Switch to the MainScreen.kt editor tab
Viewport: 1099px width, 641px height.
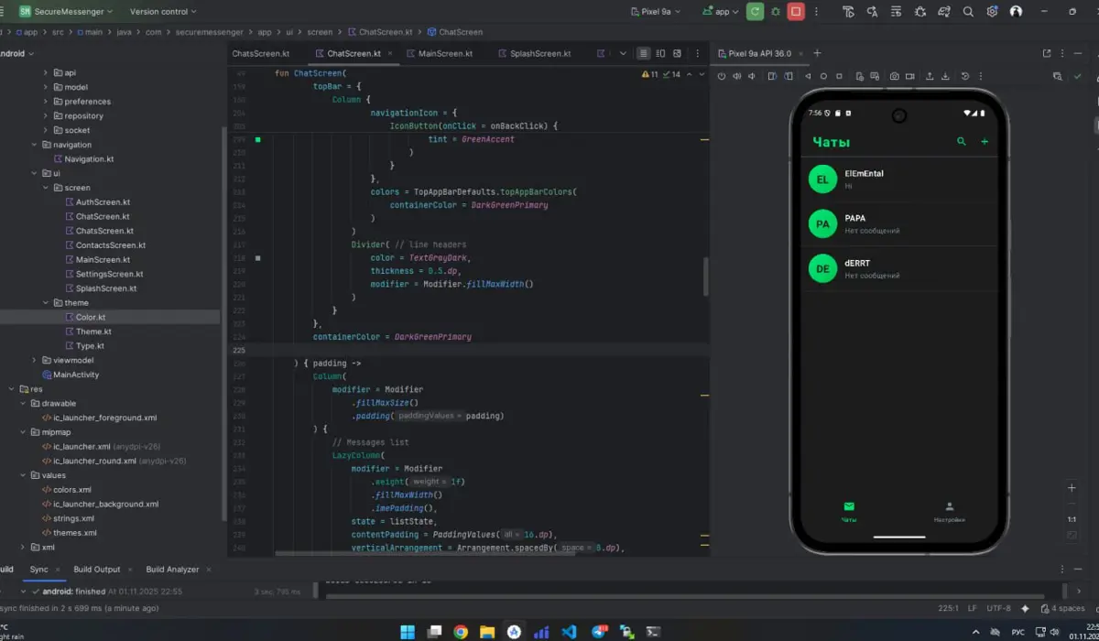click(439, 53)
